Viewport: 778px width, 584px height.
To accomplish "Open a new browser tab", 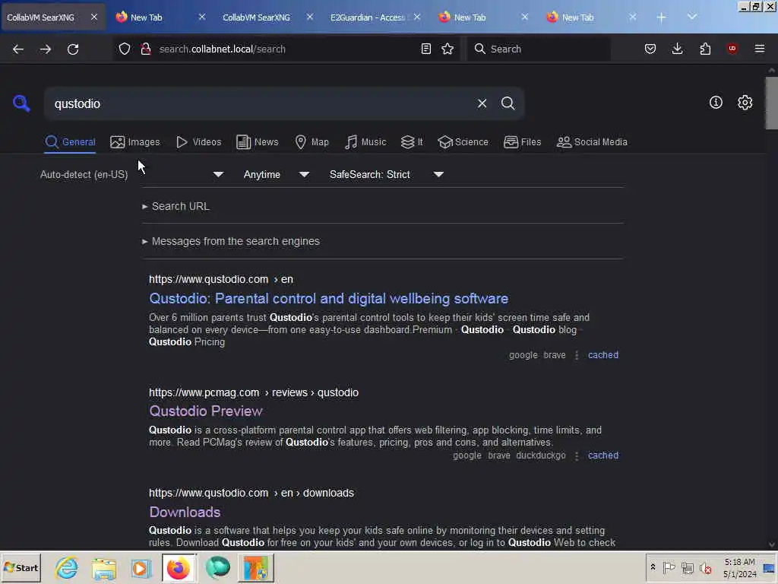I will click(661, 17).
